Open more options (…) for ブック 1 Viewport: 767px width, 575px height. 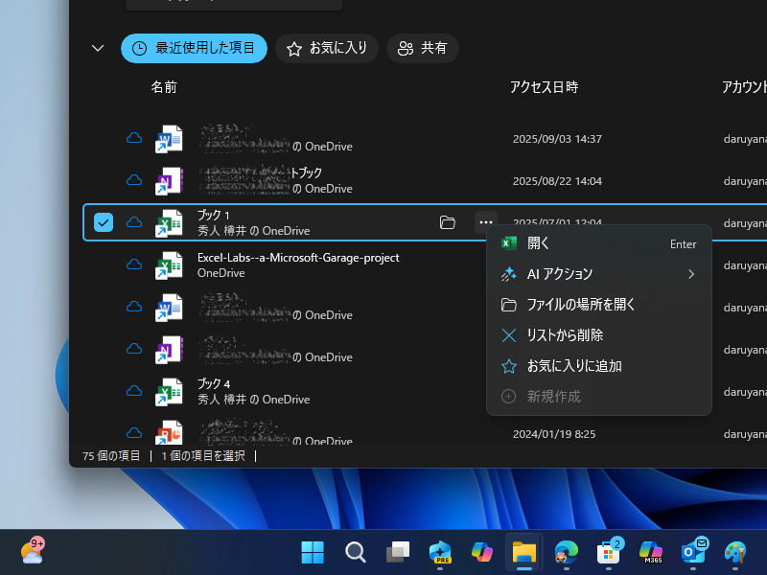[x=485, y=222]
